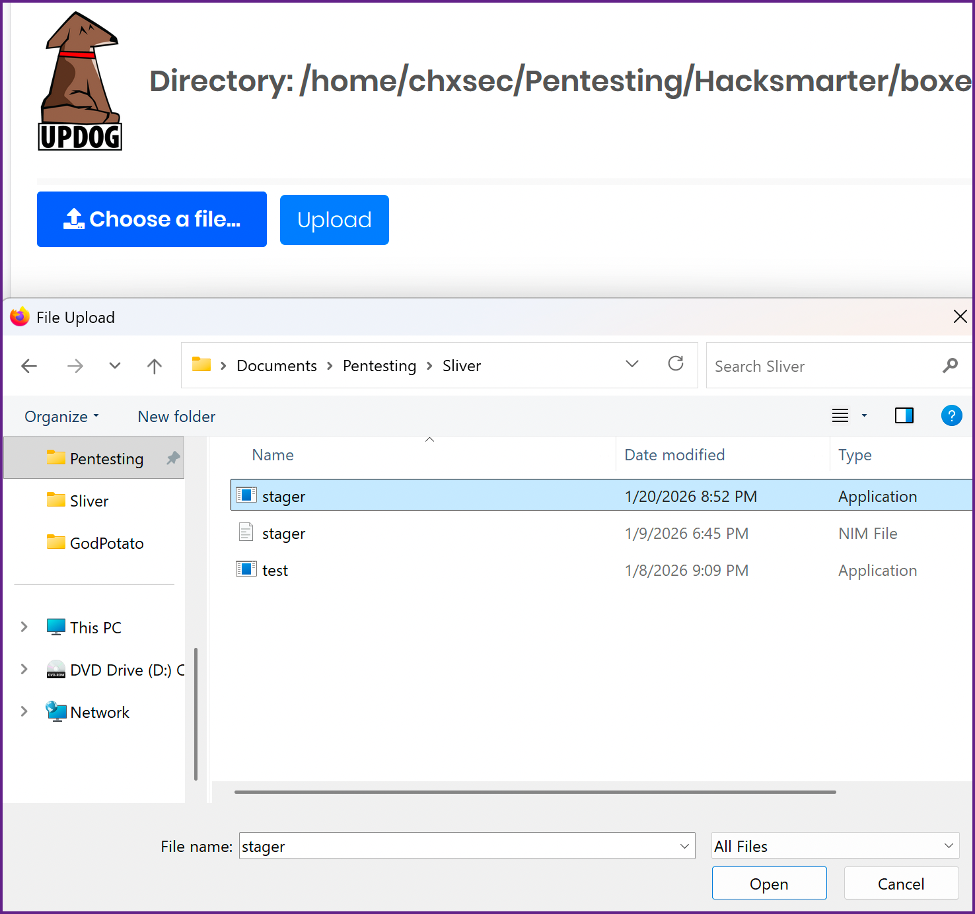Refresh the Sliver folder view
The image size is (975, 914).
click(x=676, y=363)
